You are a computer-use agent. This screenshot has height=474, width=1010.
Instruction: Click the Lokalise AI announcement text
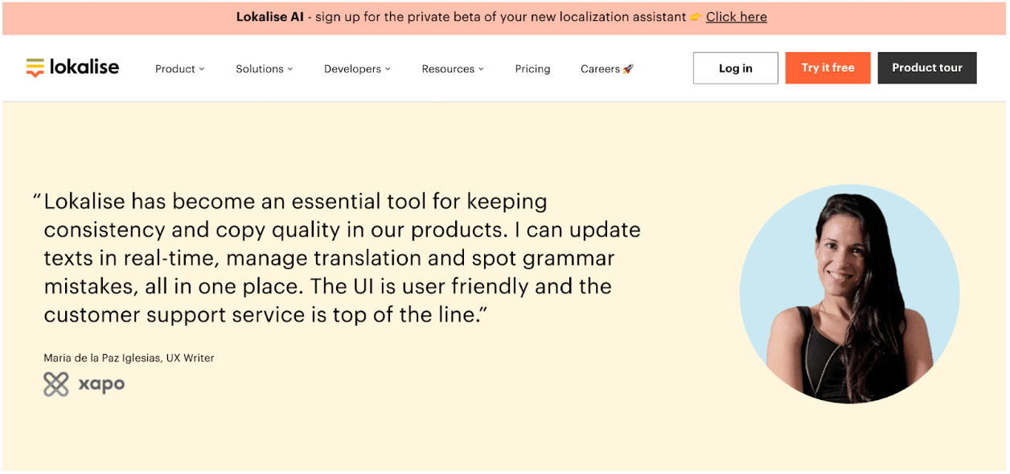click(x=269, y=16)
